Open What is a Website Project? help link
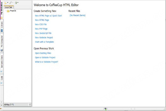166x111 pixels. pos(46,62)
